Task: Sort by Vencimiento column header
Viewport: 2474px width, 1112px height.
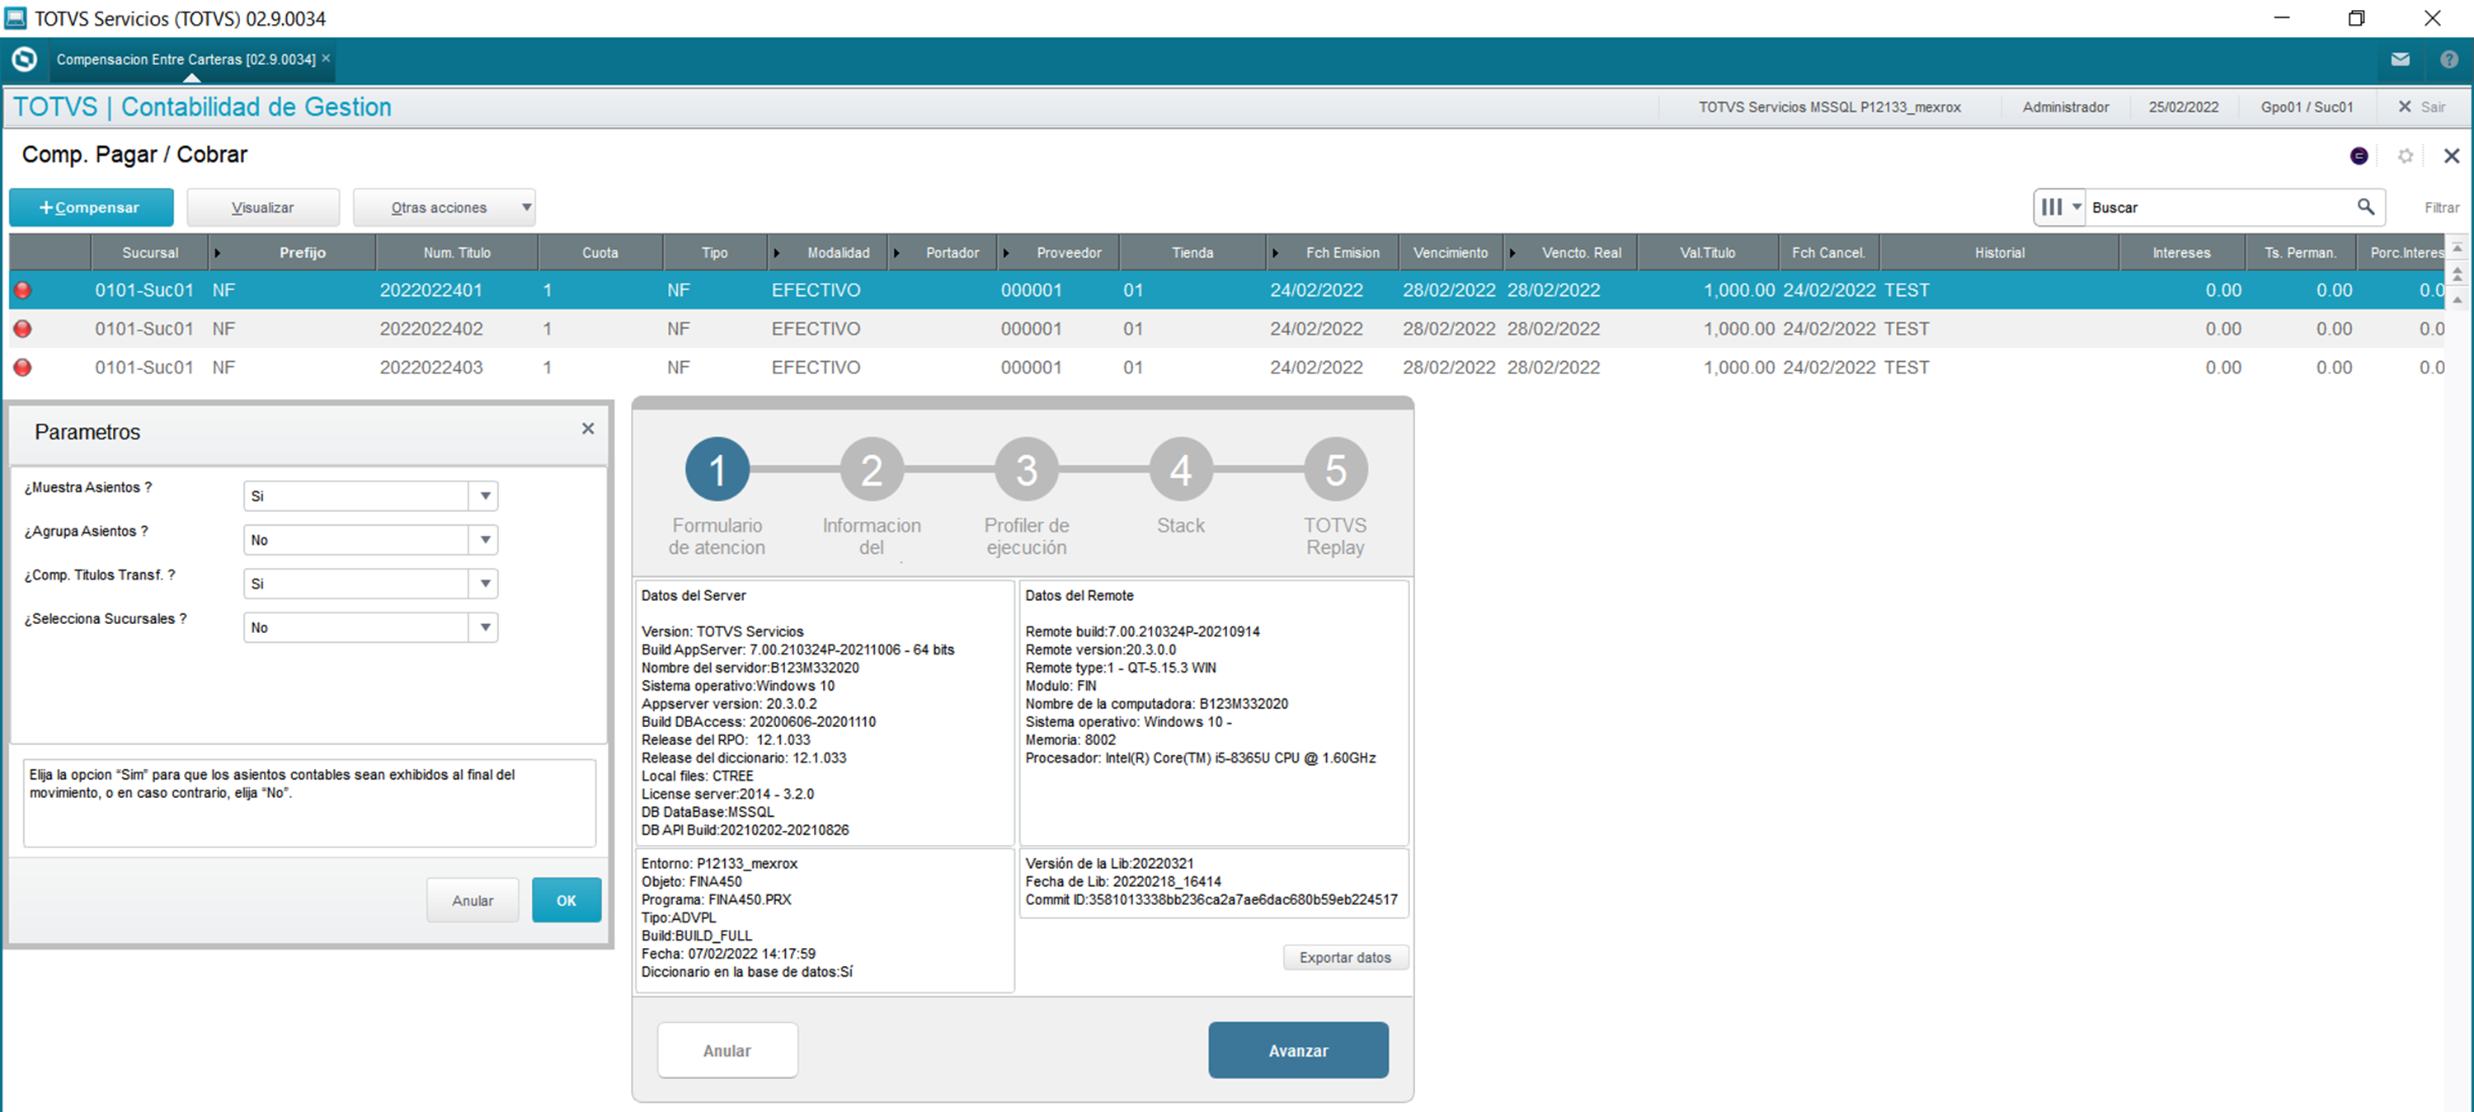Action: [1451, 252]
